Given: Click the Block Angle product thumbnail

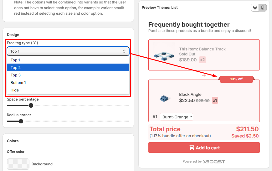Looking at the screenshot, I should pos(164,98).
